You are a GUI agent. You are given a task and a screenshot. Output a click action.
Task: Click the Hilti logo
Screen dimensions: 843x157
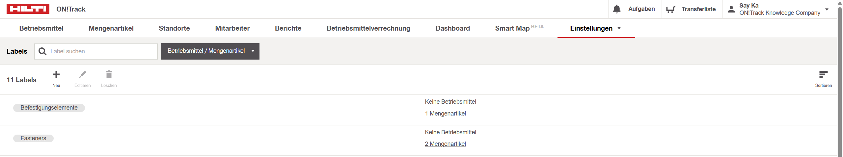tap(28, 9)
